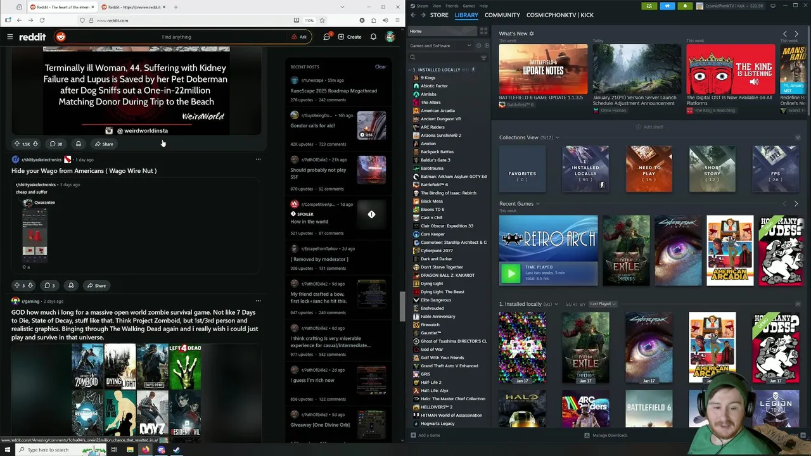The width and height of the screenshot is (811, 456).
Task: Expand Collections View dropdown
Action: (557, 137)
